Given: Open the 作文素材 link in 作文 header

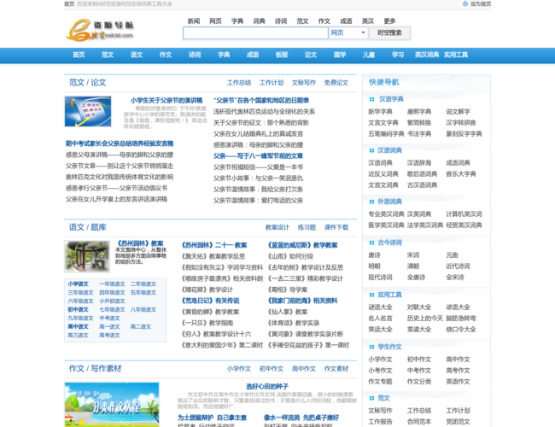Looking at the screenshot, I should point(336,369).
